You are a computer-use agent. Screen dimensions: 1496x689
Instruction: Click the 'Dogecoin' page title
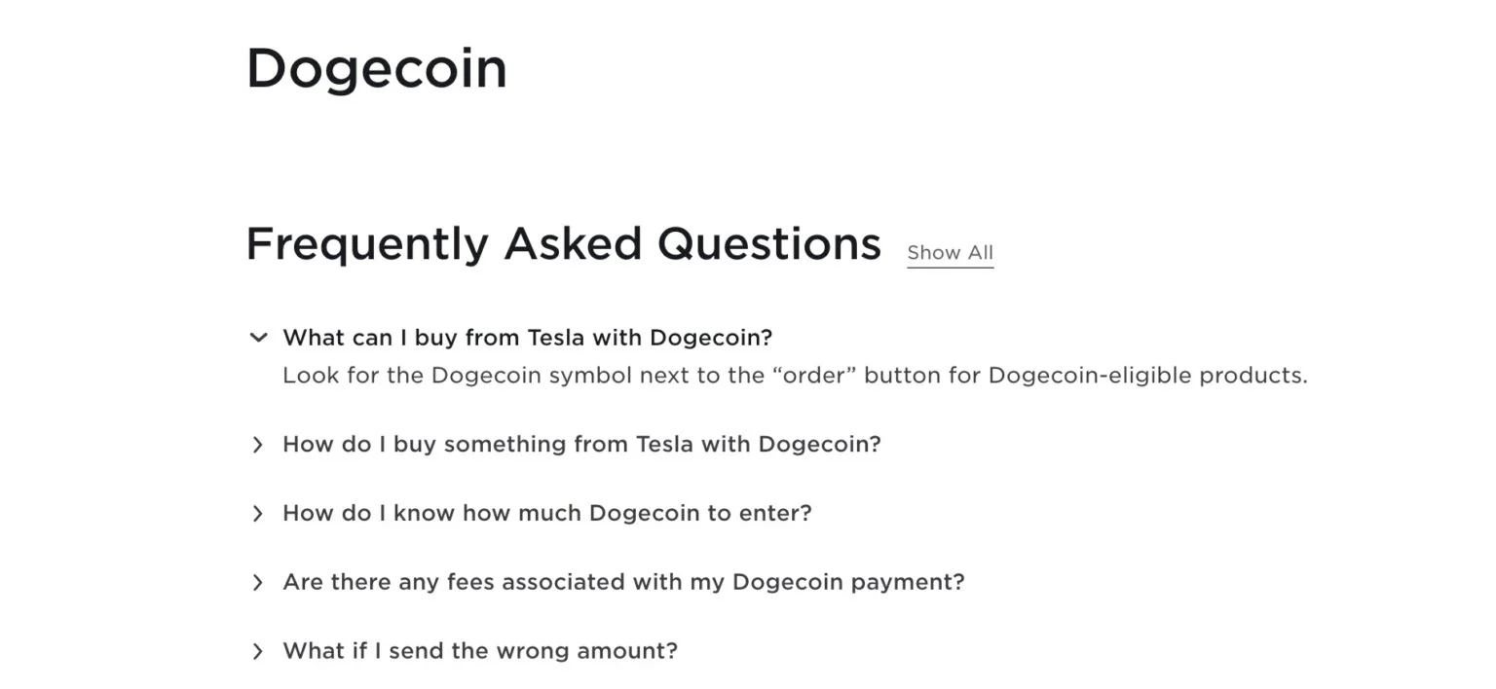[377, 69]
